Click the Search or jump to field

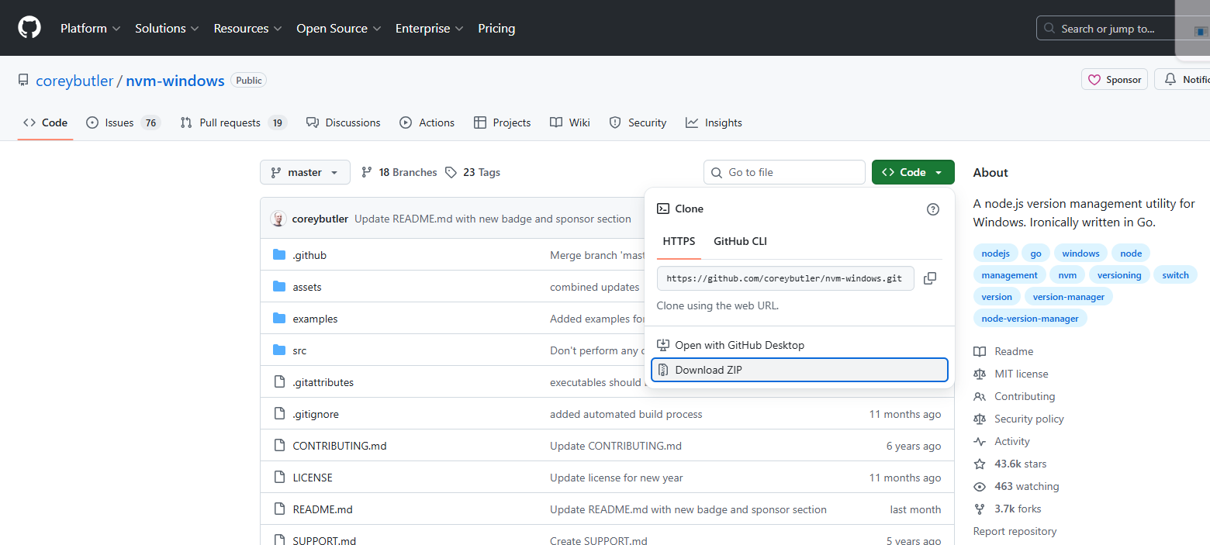point(1122,29)
